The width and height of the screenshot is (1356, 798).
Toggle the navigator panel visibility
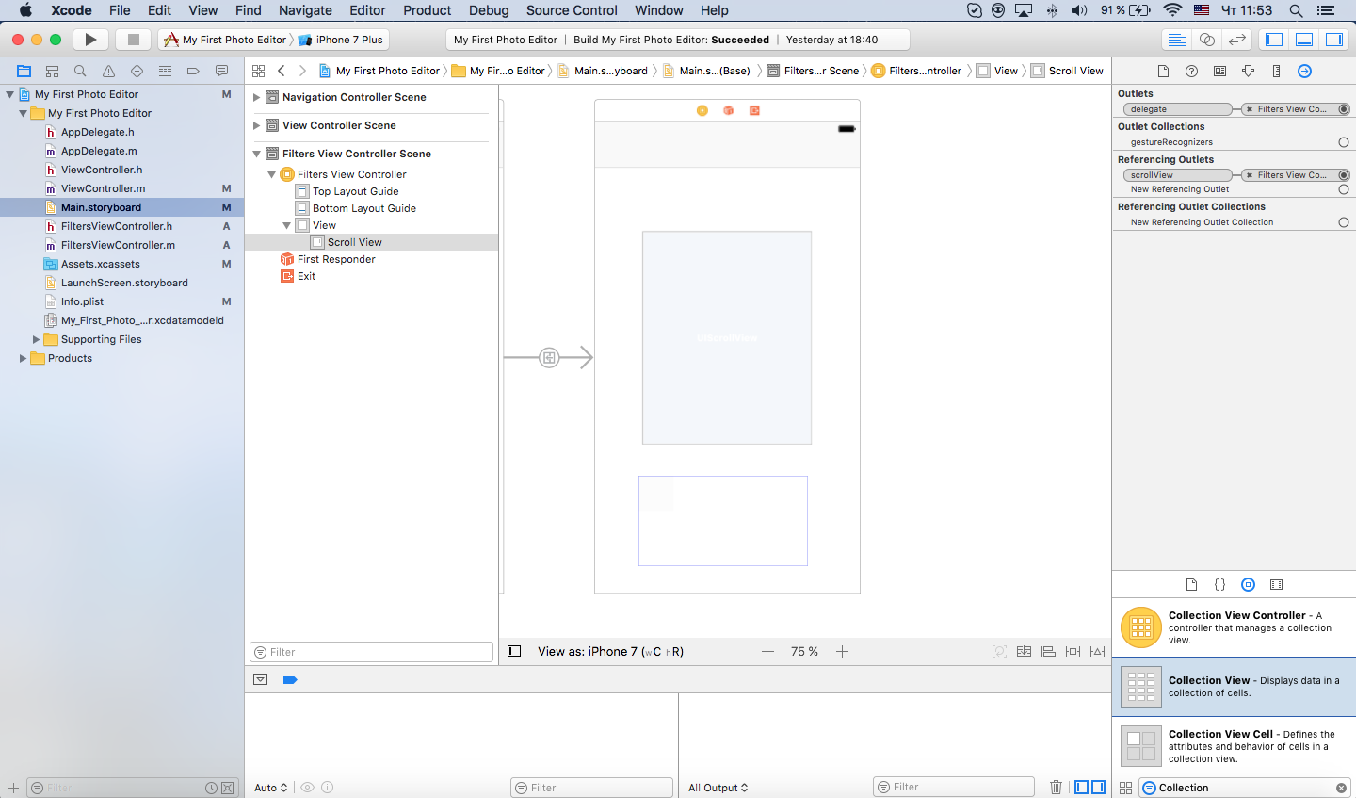(1274, 40)
